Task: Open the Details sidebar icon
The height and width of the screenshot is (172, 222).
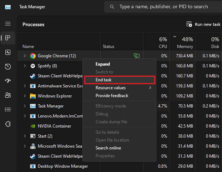Action: click(8, 110)
